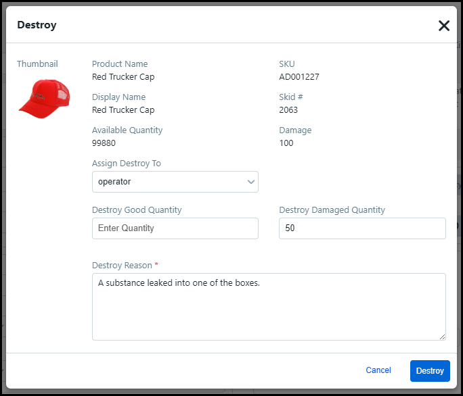This screenshot has width=463, height=396.
Task: Click the Available Quantity value 99880
Action: click(x=104, y=143)
